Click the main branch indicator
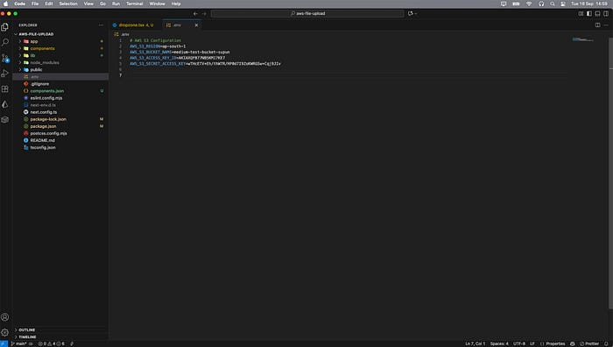This screenshot has height=347, width=613. tap(18, 343)
